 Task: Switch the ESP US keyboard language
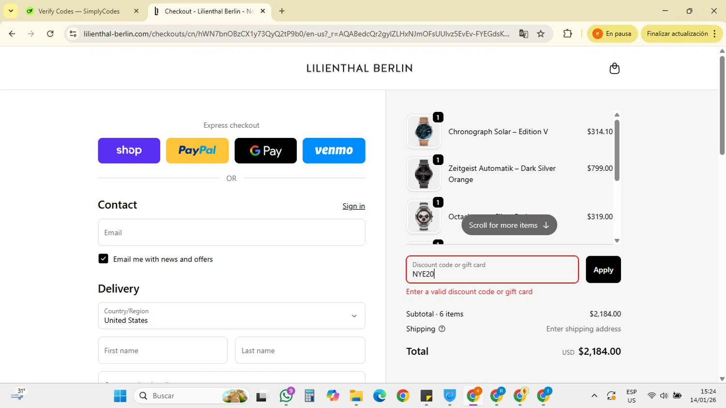[632, 396]
